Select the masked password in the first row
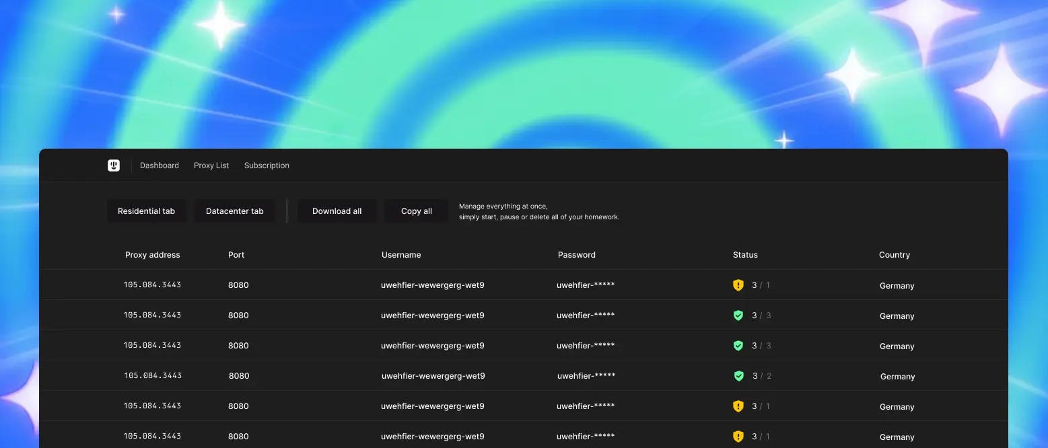 pyautogui.click(x=586, y=285)
